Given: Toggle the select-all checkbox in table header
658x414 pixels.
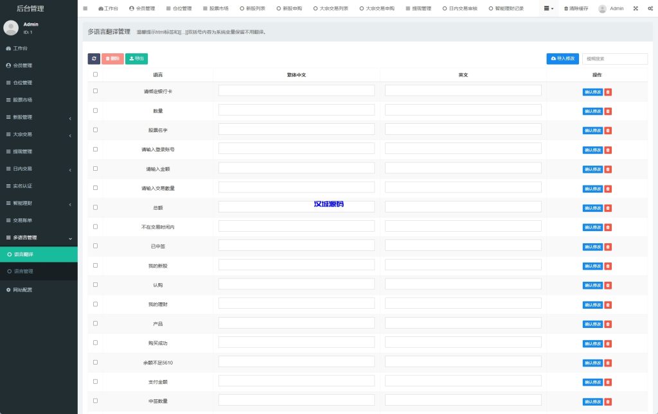Looking at the screenshot, I should pyautogui.click(x=95, y=74).
